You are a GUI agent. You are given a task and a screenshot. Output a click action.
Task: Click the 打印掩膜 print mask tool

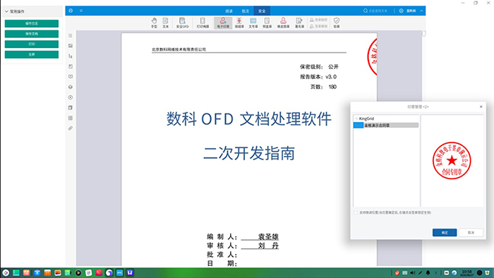point(203,23)
